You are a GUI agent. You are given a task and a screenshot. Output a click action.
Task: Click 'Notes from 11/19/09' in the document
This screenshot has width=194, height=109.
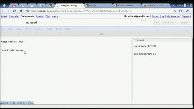[12, 42]
